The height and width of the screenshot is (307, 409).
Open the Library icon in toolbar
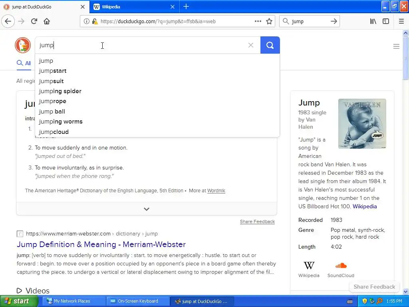pyautogui.click(x=373, y=22)
